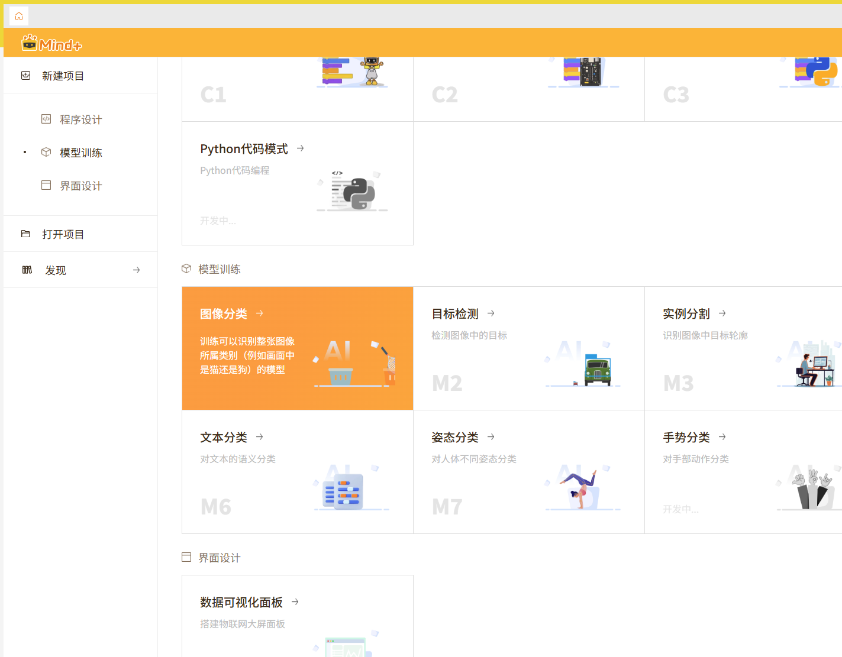Open the 手势分类 title link

pyautogui.click(x=686, y=437)
